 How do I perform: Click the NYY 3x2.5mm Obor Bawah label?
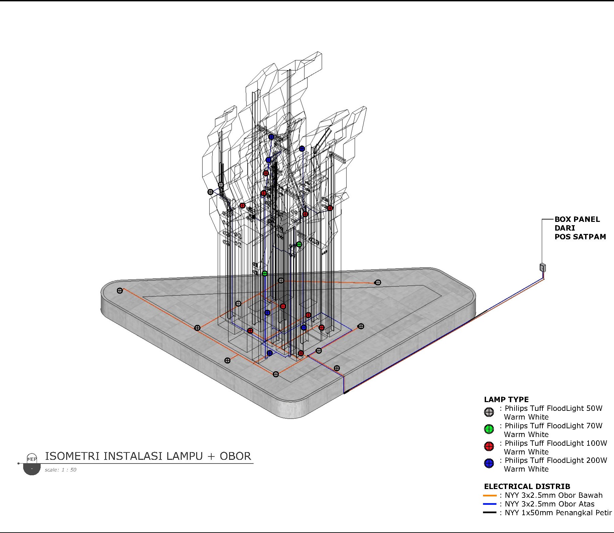click(x=553, y=495)
